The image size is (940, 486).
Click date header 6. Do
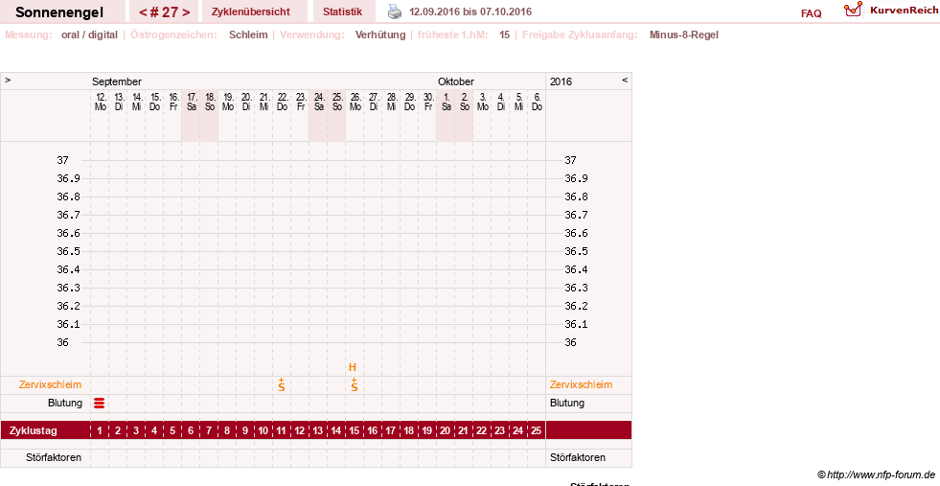[537, 102]
